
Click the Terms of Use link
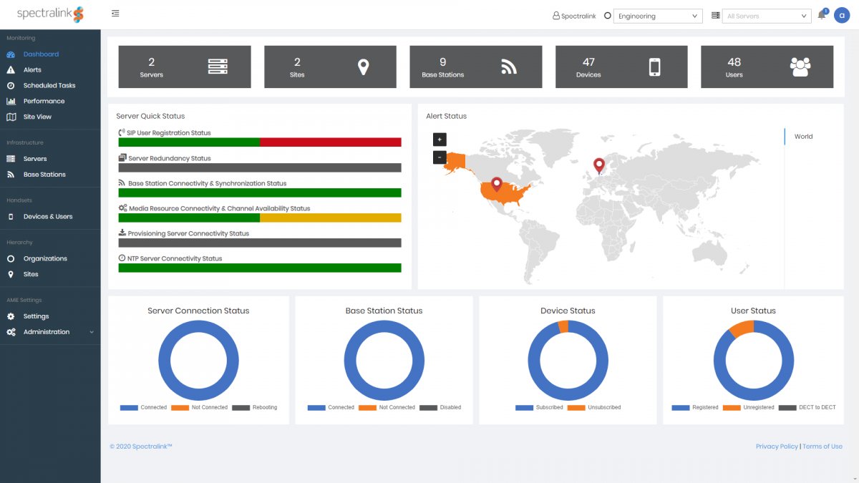822,446
